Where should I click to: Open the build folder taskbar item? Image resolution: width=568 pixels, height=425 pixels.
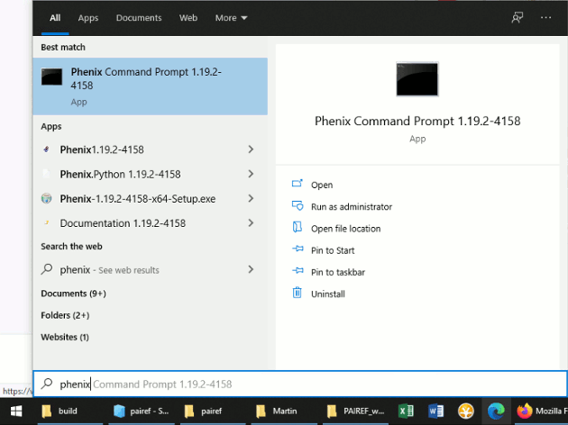point(69,411)
